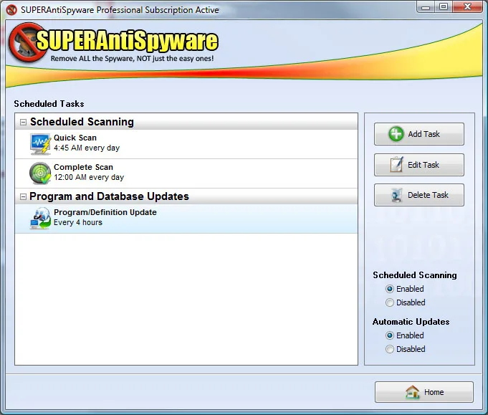Click the notepad pencil icon on Edit Task

[396, 164]
